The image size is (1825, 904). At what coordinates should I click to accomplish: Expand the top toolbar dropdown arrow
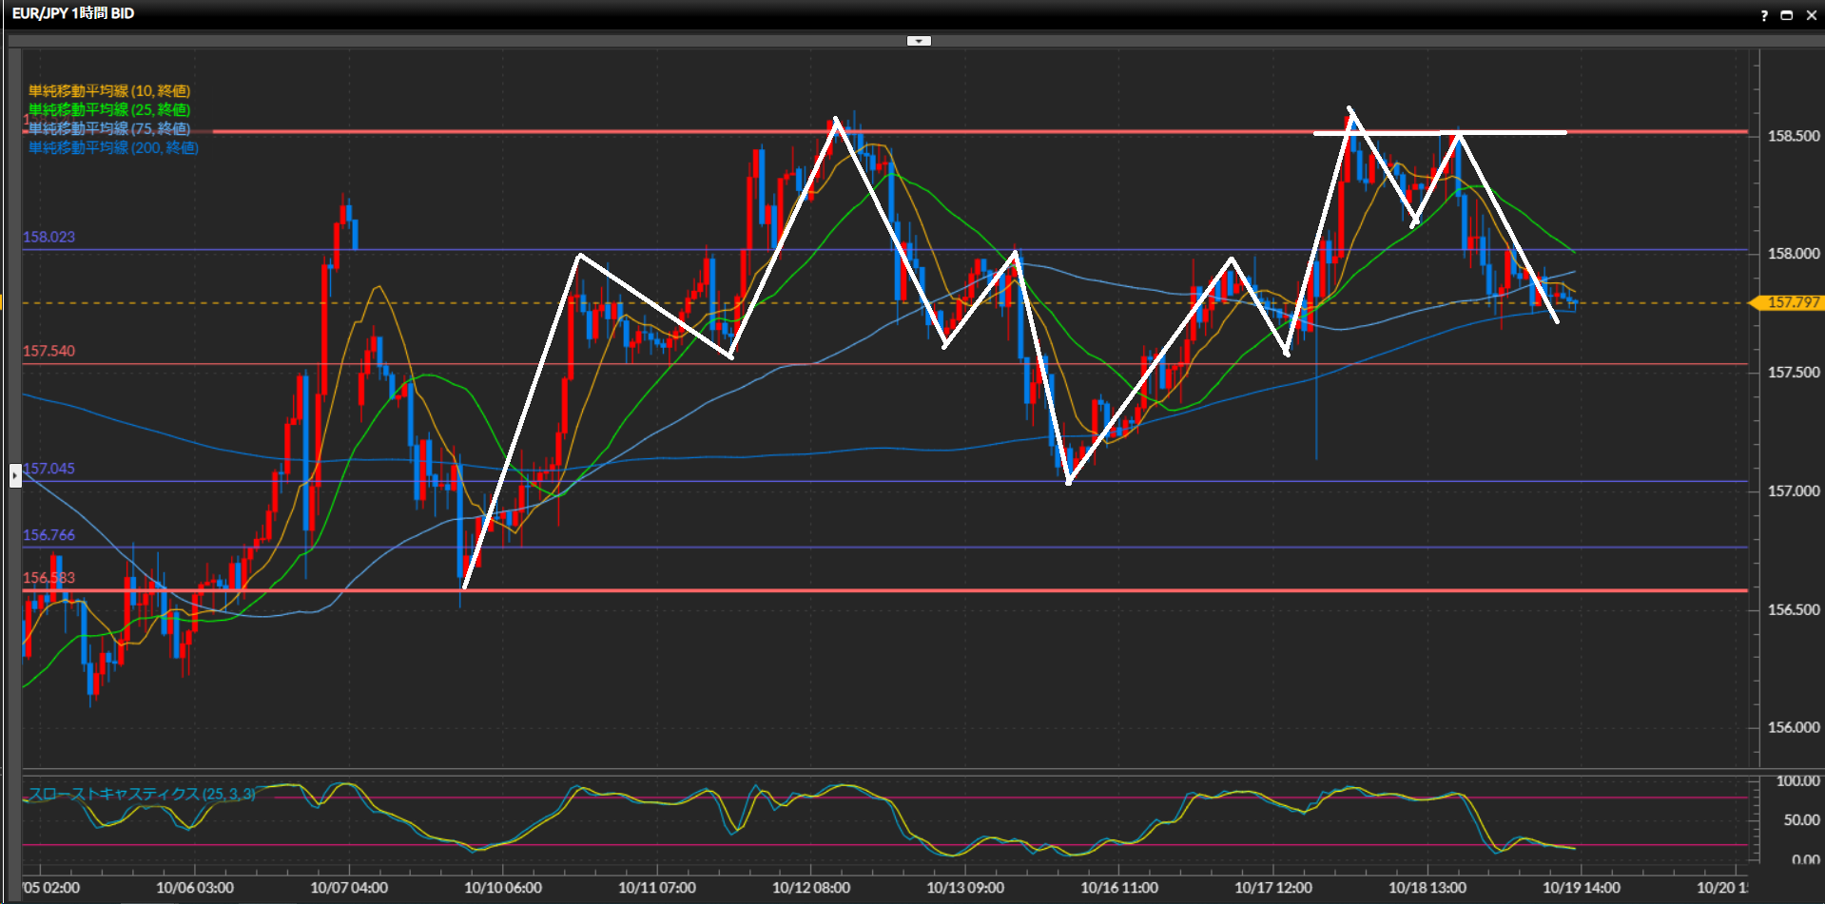(x=919, y=41)
